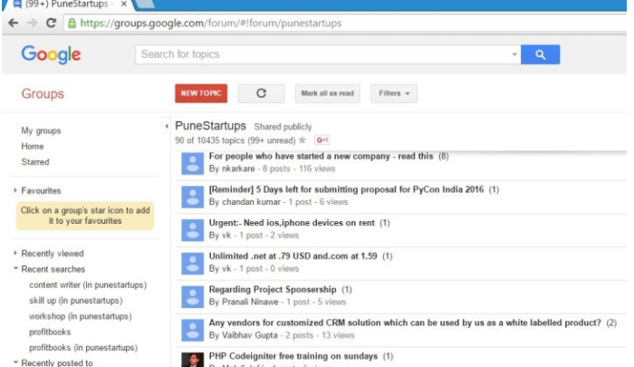Click avatar beside nkarkare's topic
The image size is (634, 367).
click(x=192, y=163)
